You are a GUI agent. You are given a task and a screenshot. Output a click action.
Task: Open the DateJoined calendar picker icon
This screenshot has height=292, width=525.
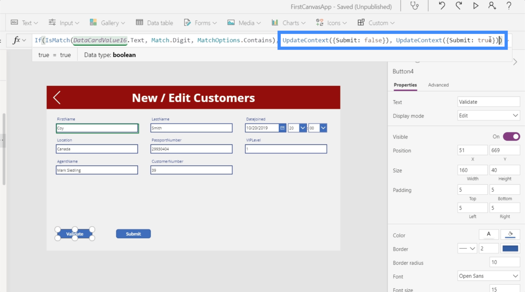click(x=282, y=128)
